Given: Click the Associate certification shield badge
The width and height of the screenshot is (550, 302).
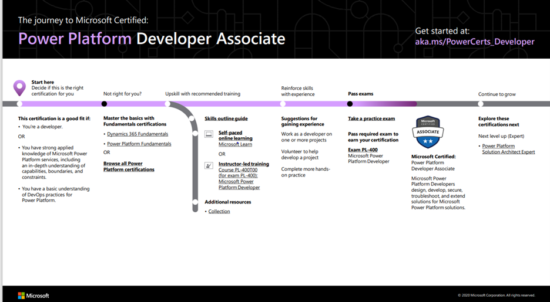Looking at the screenshot, I should coord(428,133).
